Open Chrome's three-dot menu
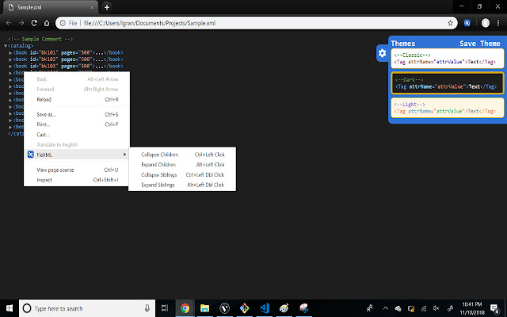The image size is (507, 317). coord(498,23)
